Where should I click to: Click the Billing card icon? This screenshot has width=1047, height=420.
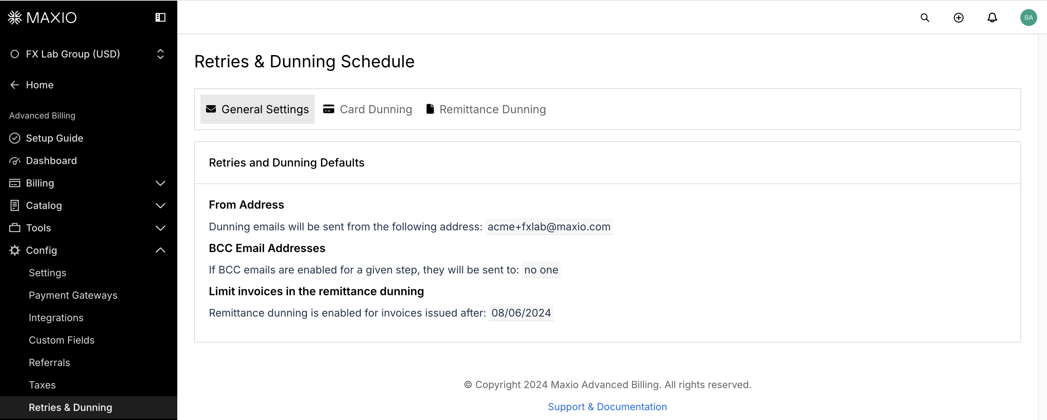(15, 183)
